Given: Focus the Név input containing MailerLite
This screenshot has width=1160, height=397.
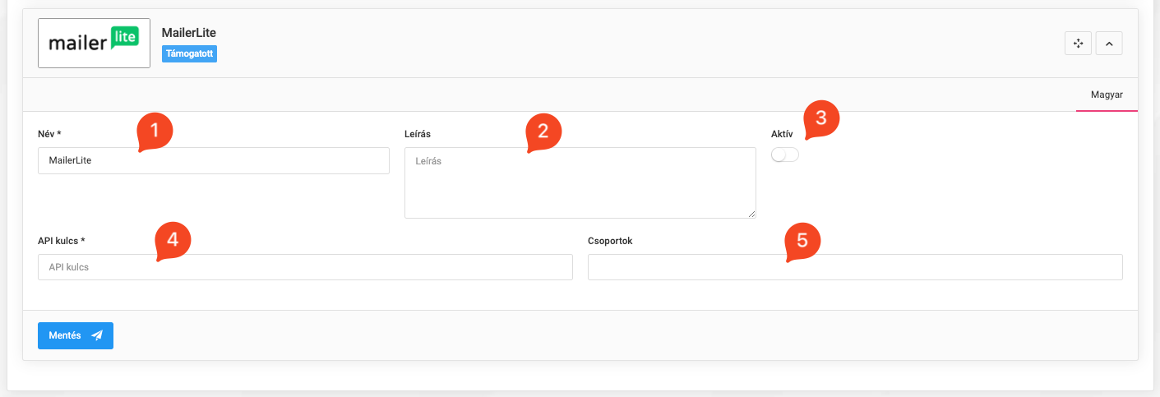Looking at the screenshot, I should (x=213, y=161).
